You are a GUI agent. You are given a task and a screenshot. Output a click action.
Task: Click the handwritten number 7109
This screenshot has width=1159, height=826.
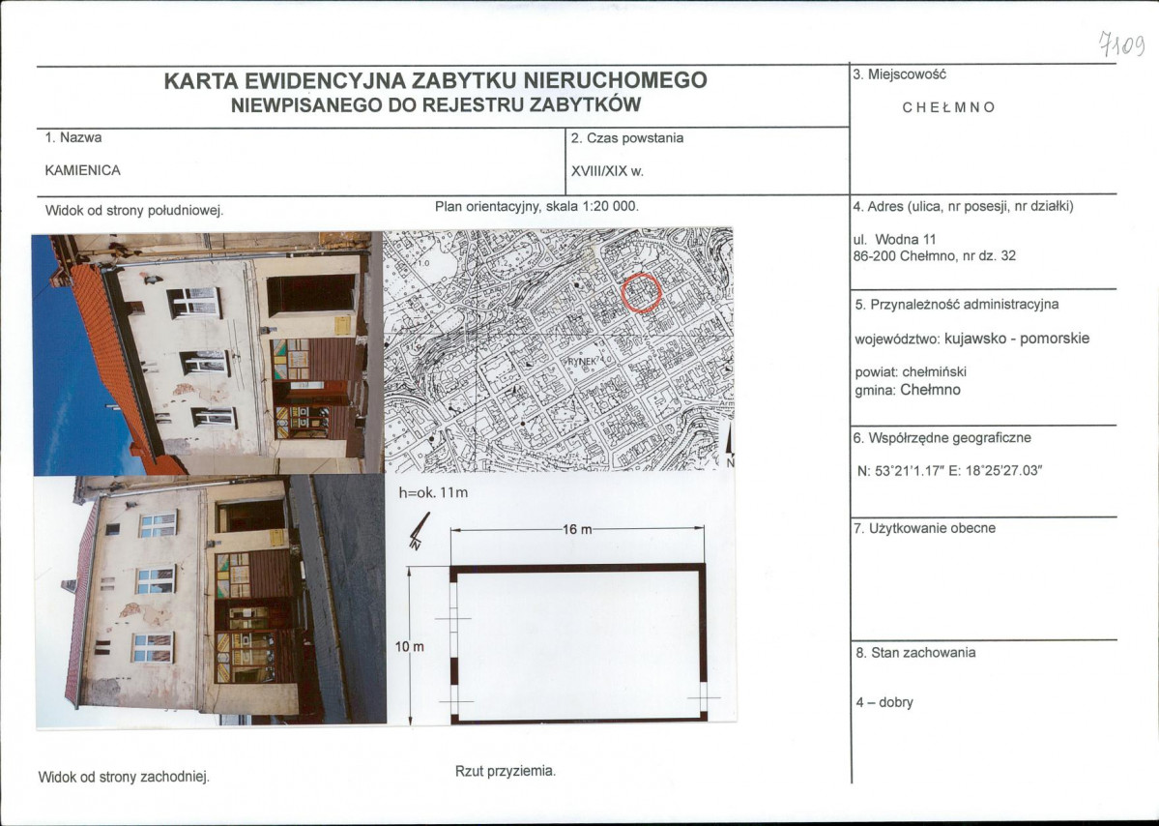point(1121,44)
